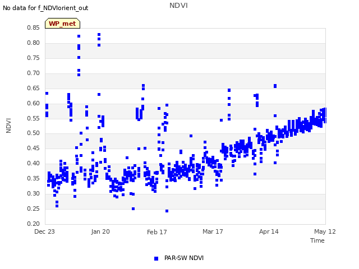The image size is (359, 269).
Task: Click the 0.80 y-axis tick label
Action: pyautogui.click(x=33, y=43)
